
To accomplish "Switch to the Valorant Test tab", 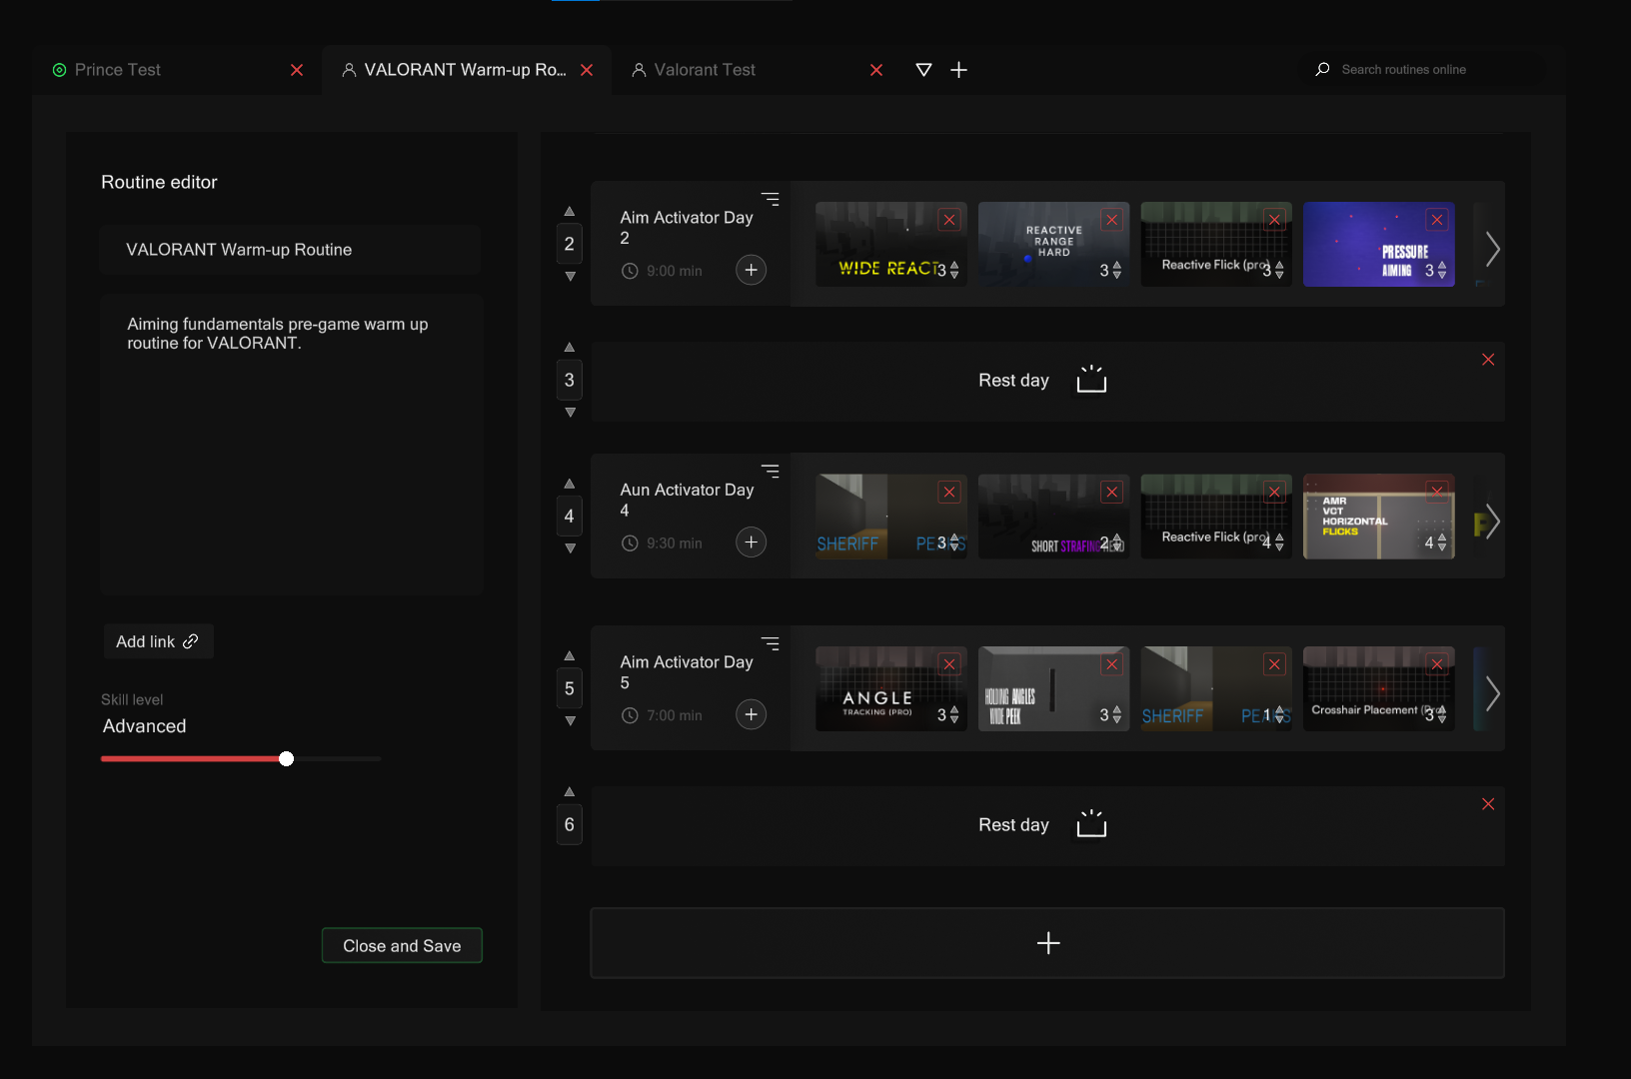I will pyautogui.click(x=705, y=70).
